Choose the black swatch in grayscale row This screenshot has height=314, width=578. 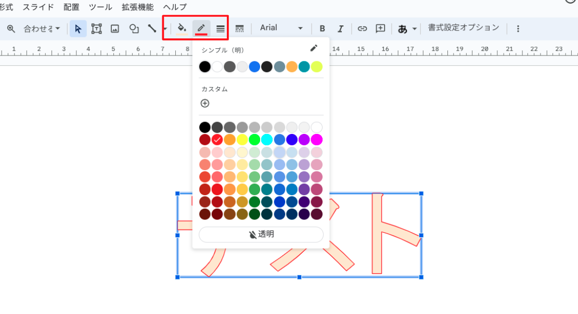tap(205, 127)
